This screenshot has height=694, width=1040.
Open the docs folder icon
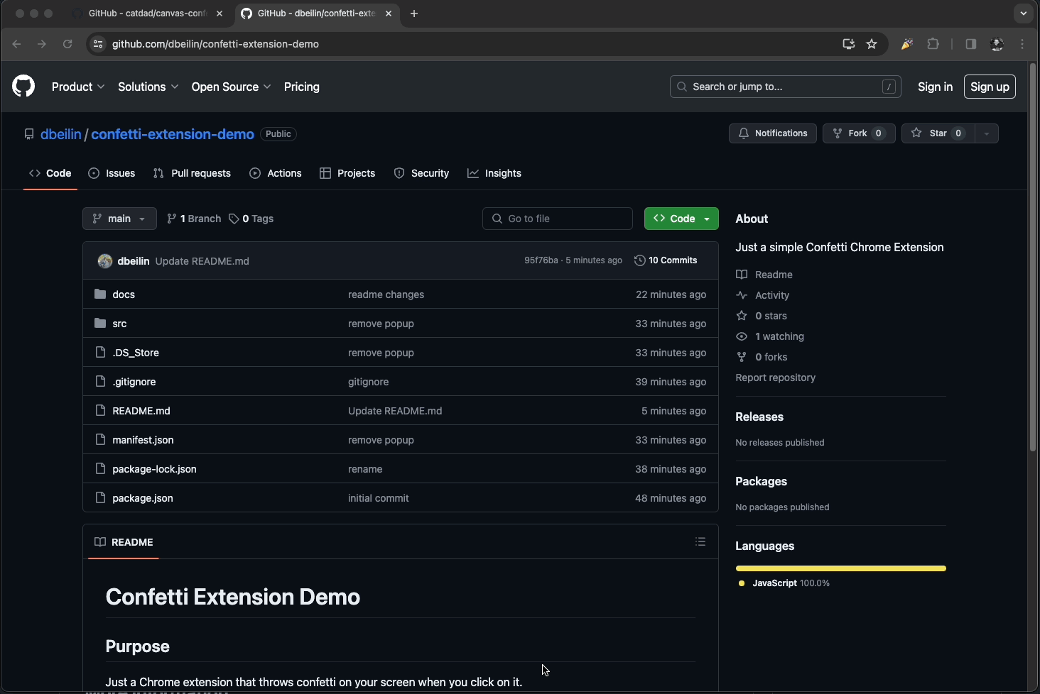(100, 294)
